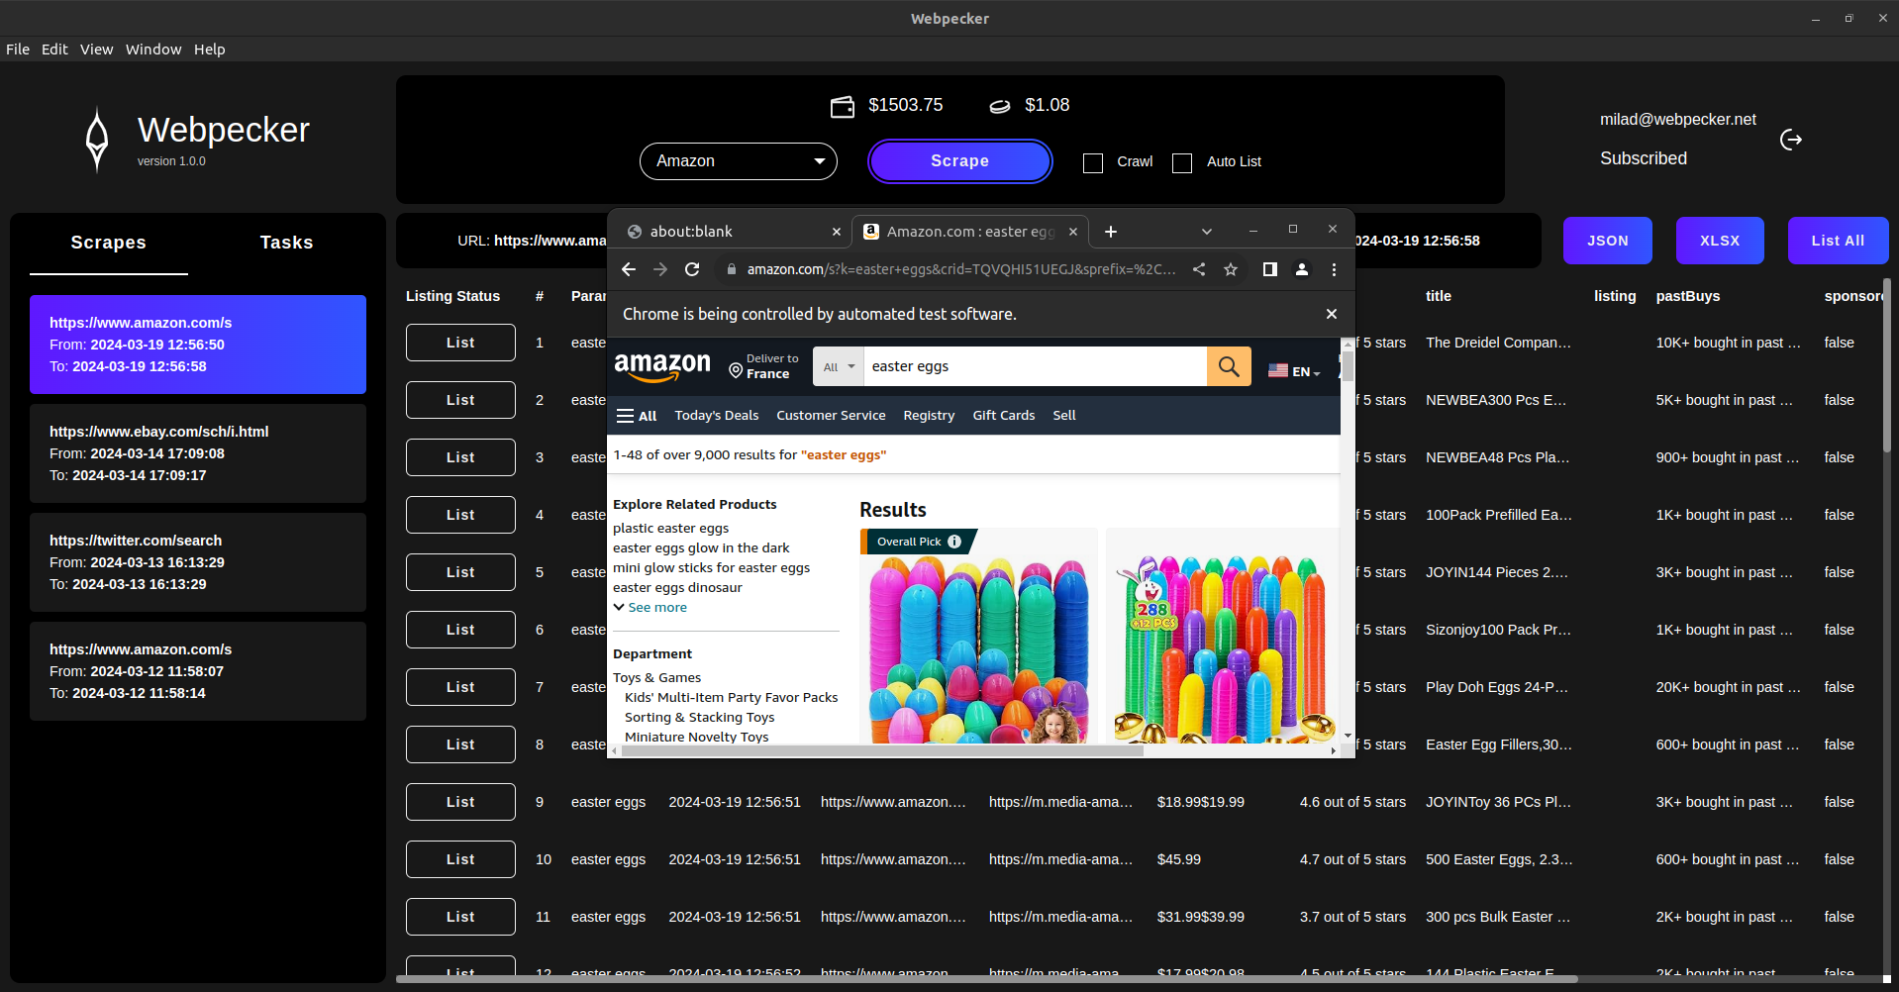Click the results table vertical scrollbar
The image size is (1899, 992).
(1887, 366)
